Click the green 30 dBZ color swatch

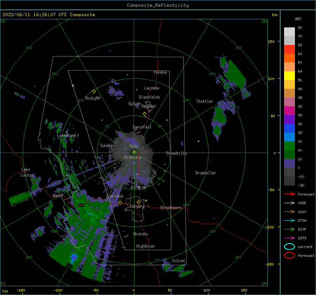pos(289,146)
